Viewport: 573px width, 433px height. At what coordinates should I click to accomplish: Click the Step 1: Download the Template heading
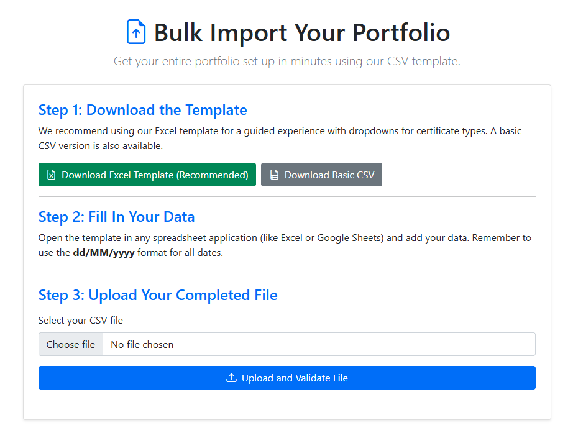pos(142,110)
